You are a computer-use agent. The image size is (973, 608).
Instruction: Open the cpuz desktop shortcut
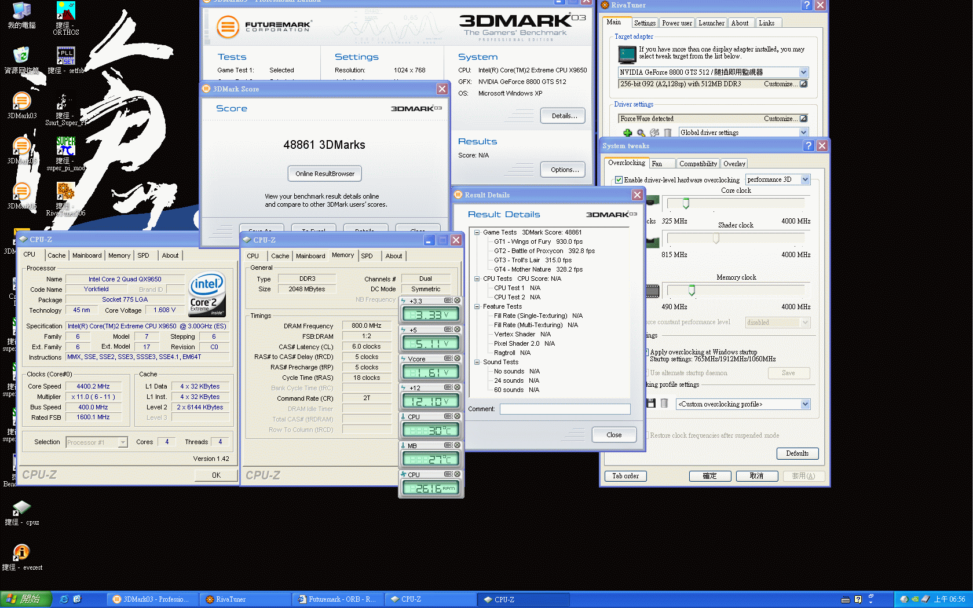[x=21, y=512]
